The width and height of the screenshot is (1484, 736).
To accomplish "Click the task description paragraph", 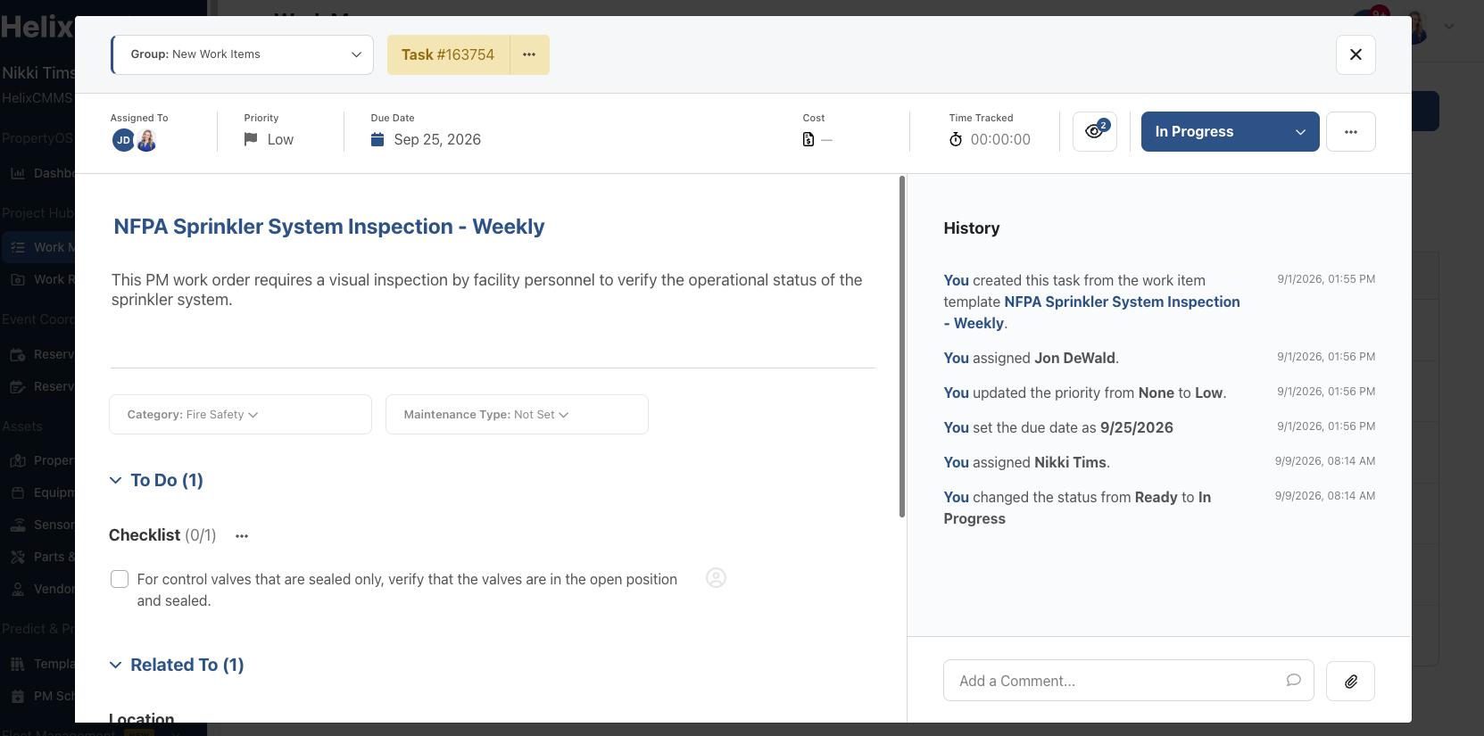I will pos(487,290).
